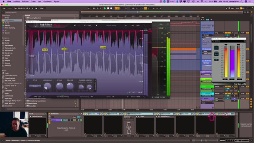Open the Archivo menu
The width and height of the screenshot is (254, 143).
point(17,2)
